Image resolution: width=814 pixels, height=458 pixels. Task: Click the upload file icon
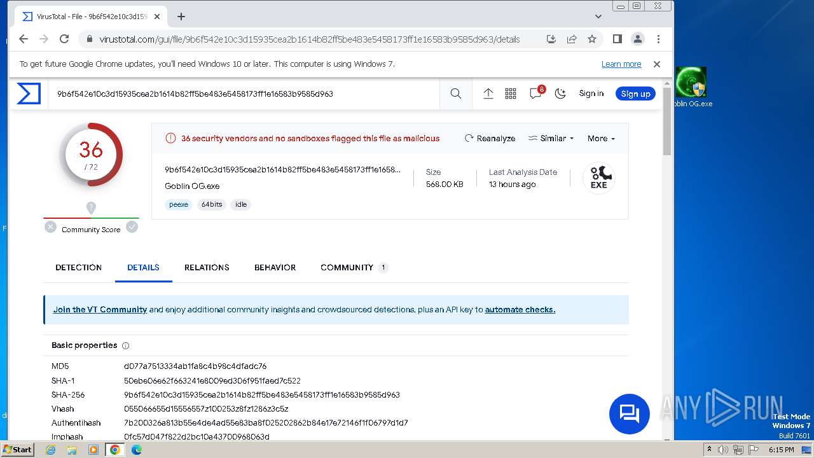click(488, 94)
